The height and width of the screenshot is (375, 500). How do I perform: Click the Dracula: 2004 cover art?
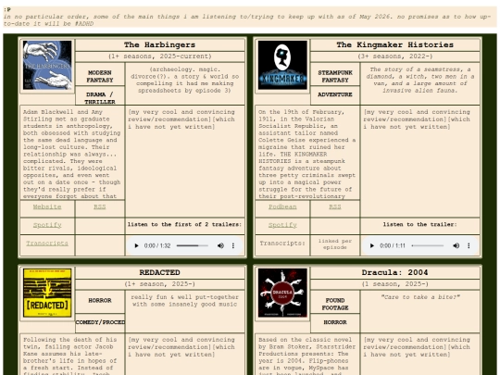pyautogui.click(x=282, y=293)
